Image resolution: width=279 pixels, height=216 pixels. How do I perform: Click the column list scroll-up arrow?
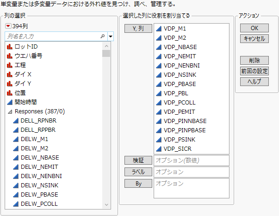click(x=106, y=46)
